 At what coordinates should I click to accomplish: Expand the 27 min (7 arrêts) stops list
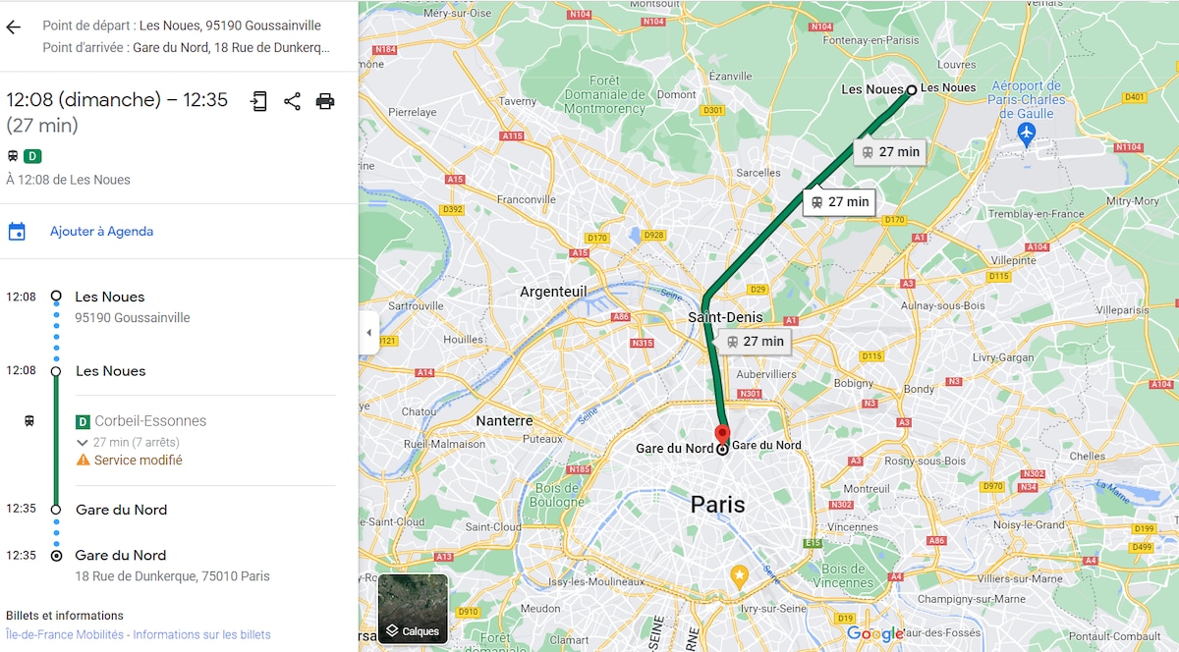tap(129, 442)
